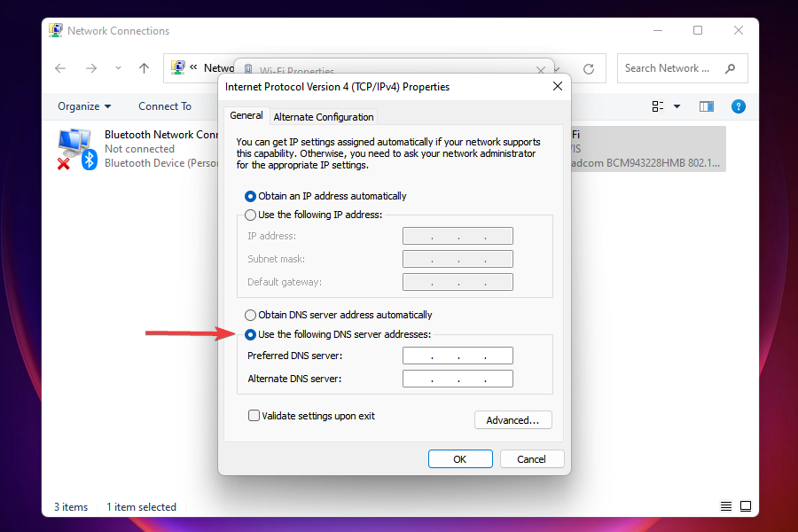Click the address bar history dropdown

click(x=558, y=68)
